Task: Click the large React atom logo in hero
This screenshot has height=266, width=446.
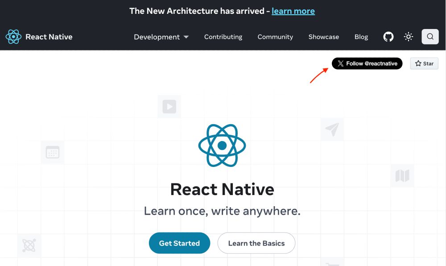Action: (x=222, y=145)
